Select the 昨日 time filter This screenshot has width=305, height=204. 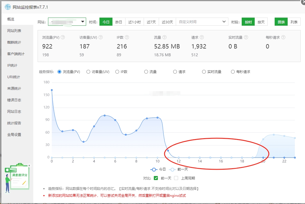tap(119, 22)
